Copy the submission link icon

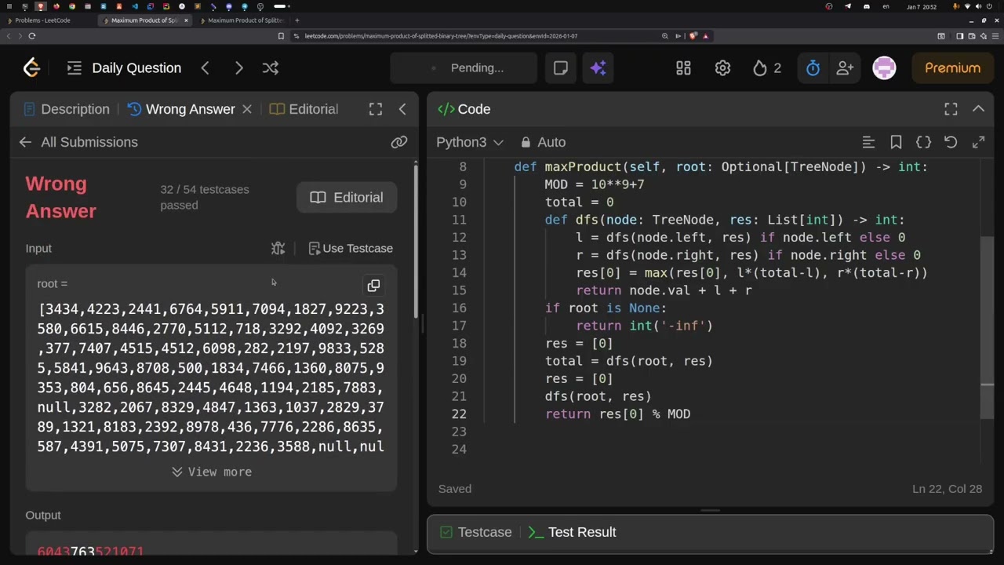coord(399,142)
